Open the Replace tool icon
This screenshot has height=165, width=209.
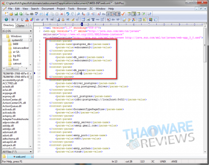coord(84,14)
